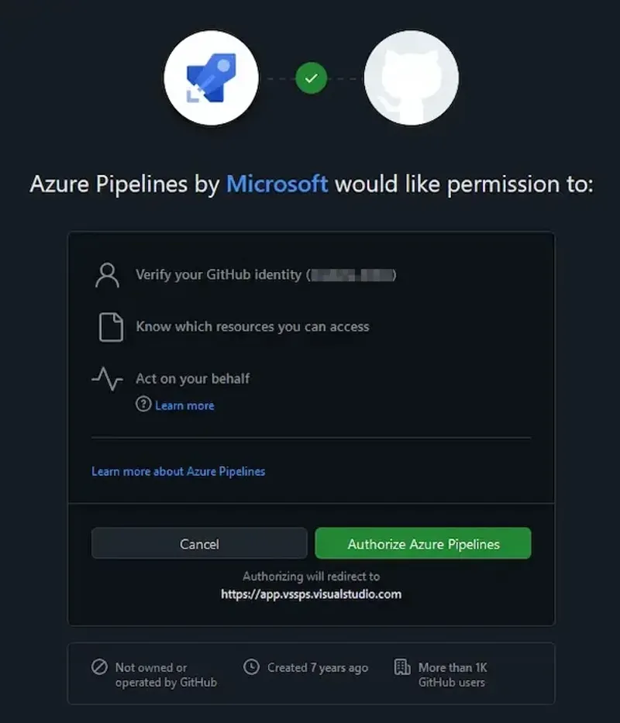
Task: Open Learn more about Azure Pipelines
Action: [x=177, y=471]
